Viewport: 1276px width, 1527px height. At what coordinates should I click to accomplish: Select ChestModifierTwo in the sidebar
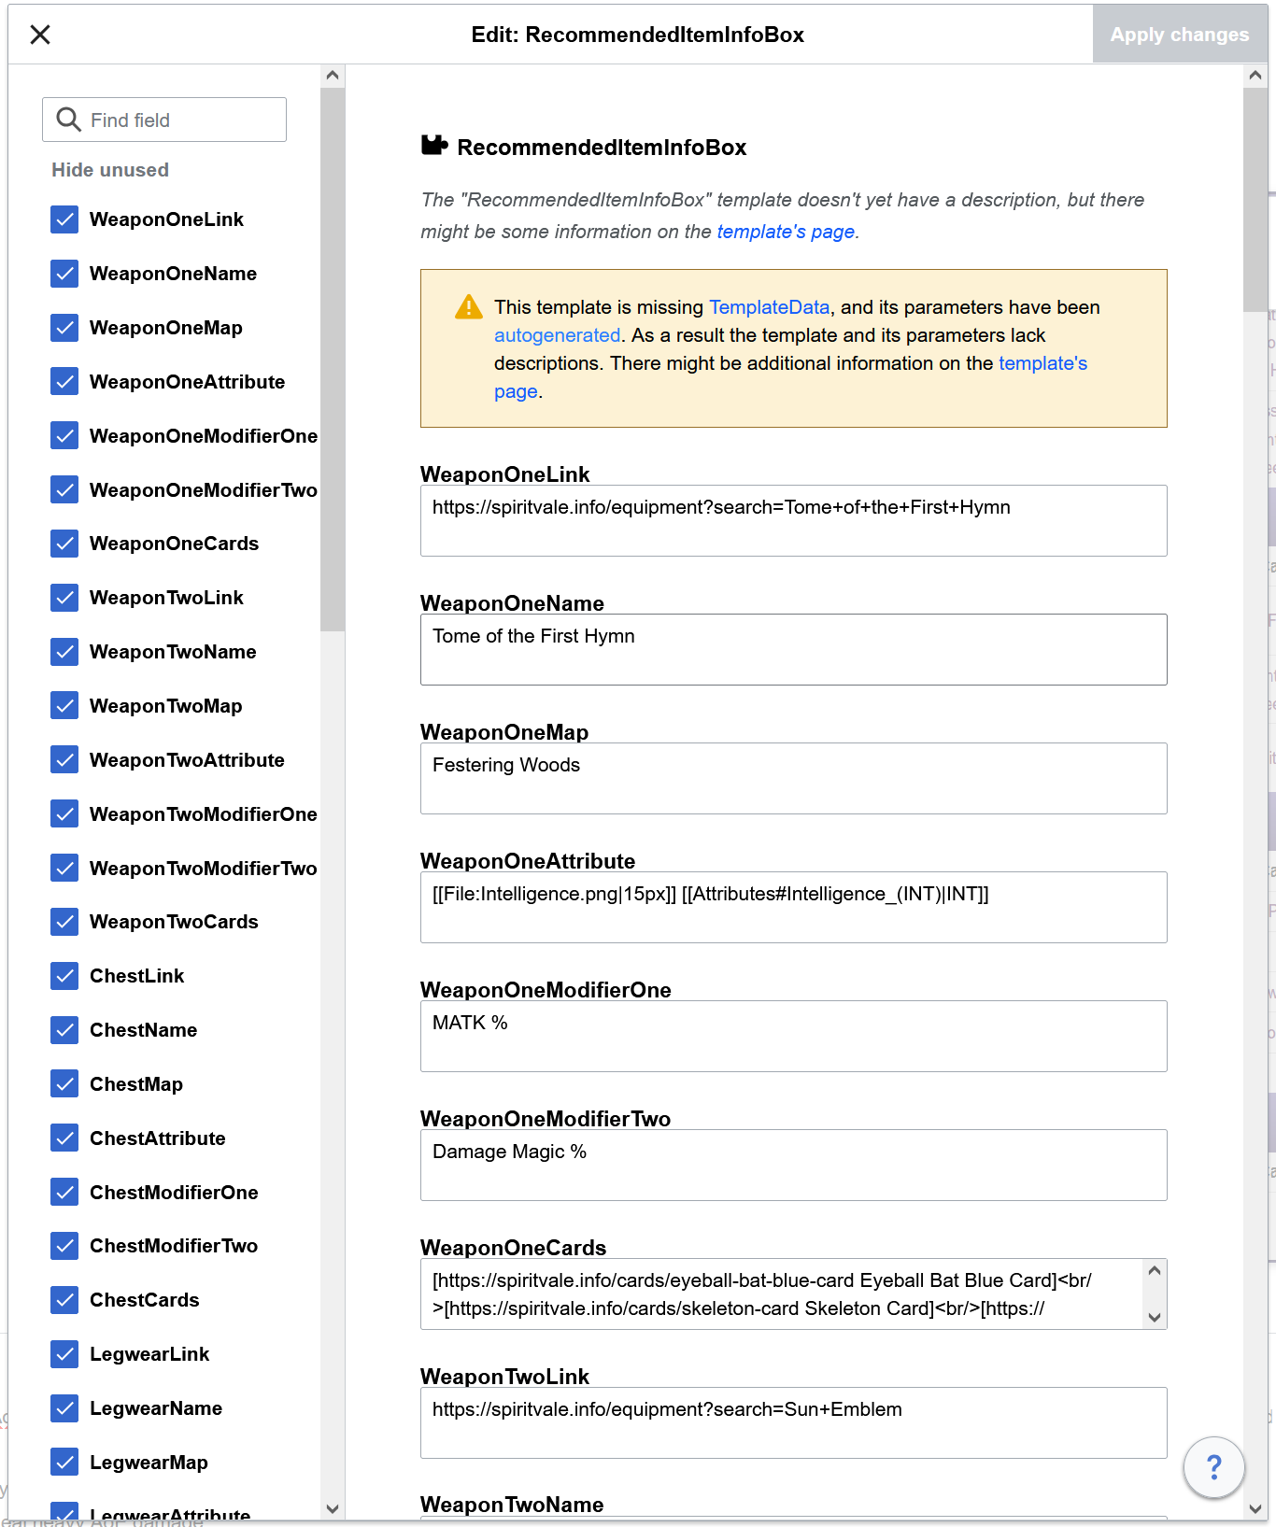[174, 1246]
